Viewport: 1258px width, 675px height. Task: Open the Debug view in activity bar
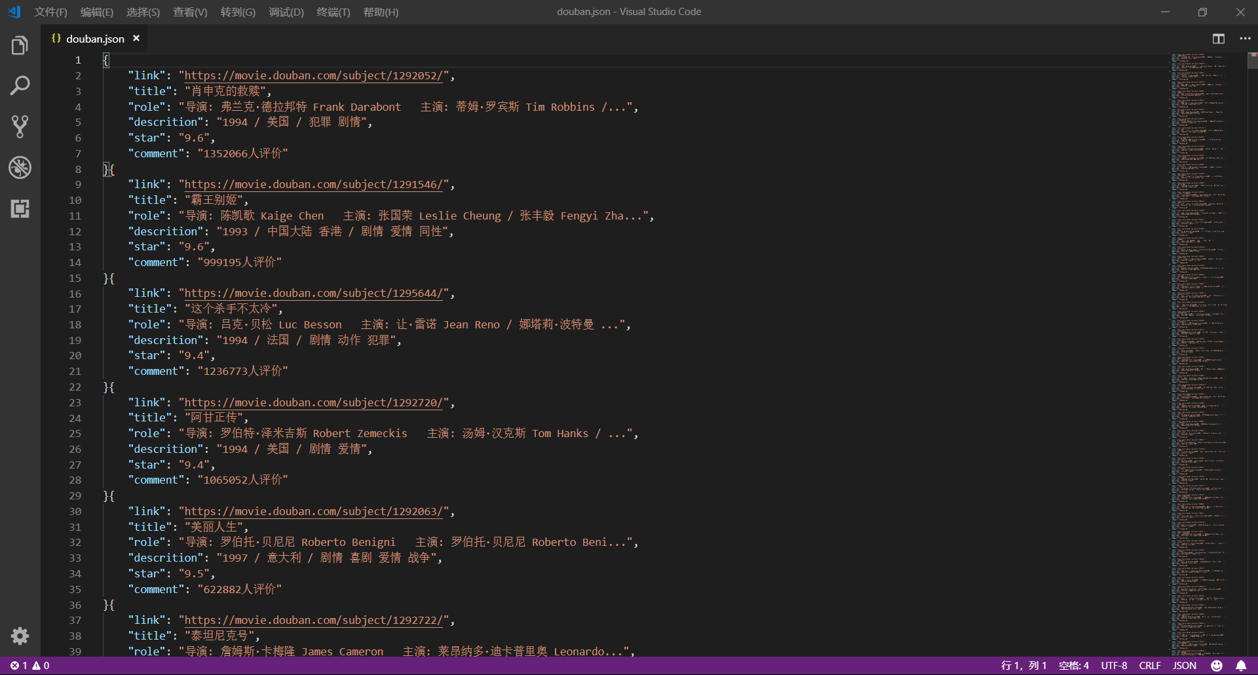pyautogui.click(x=20, y=168)
